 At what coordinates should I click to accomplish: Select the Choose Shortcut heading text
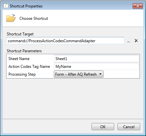click(x=34, y=19)
